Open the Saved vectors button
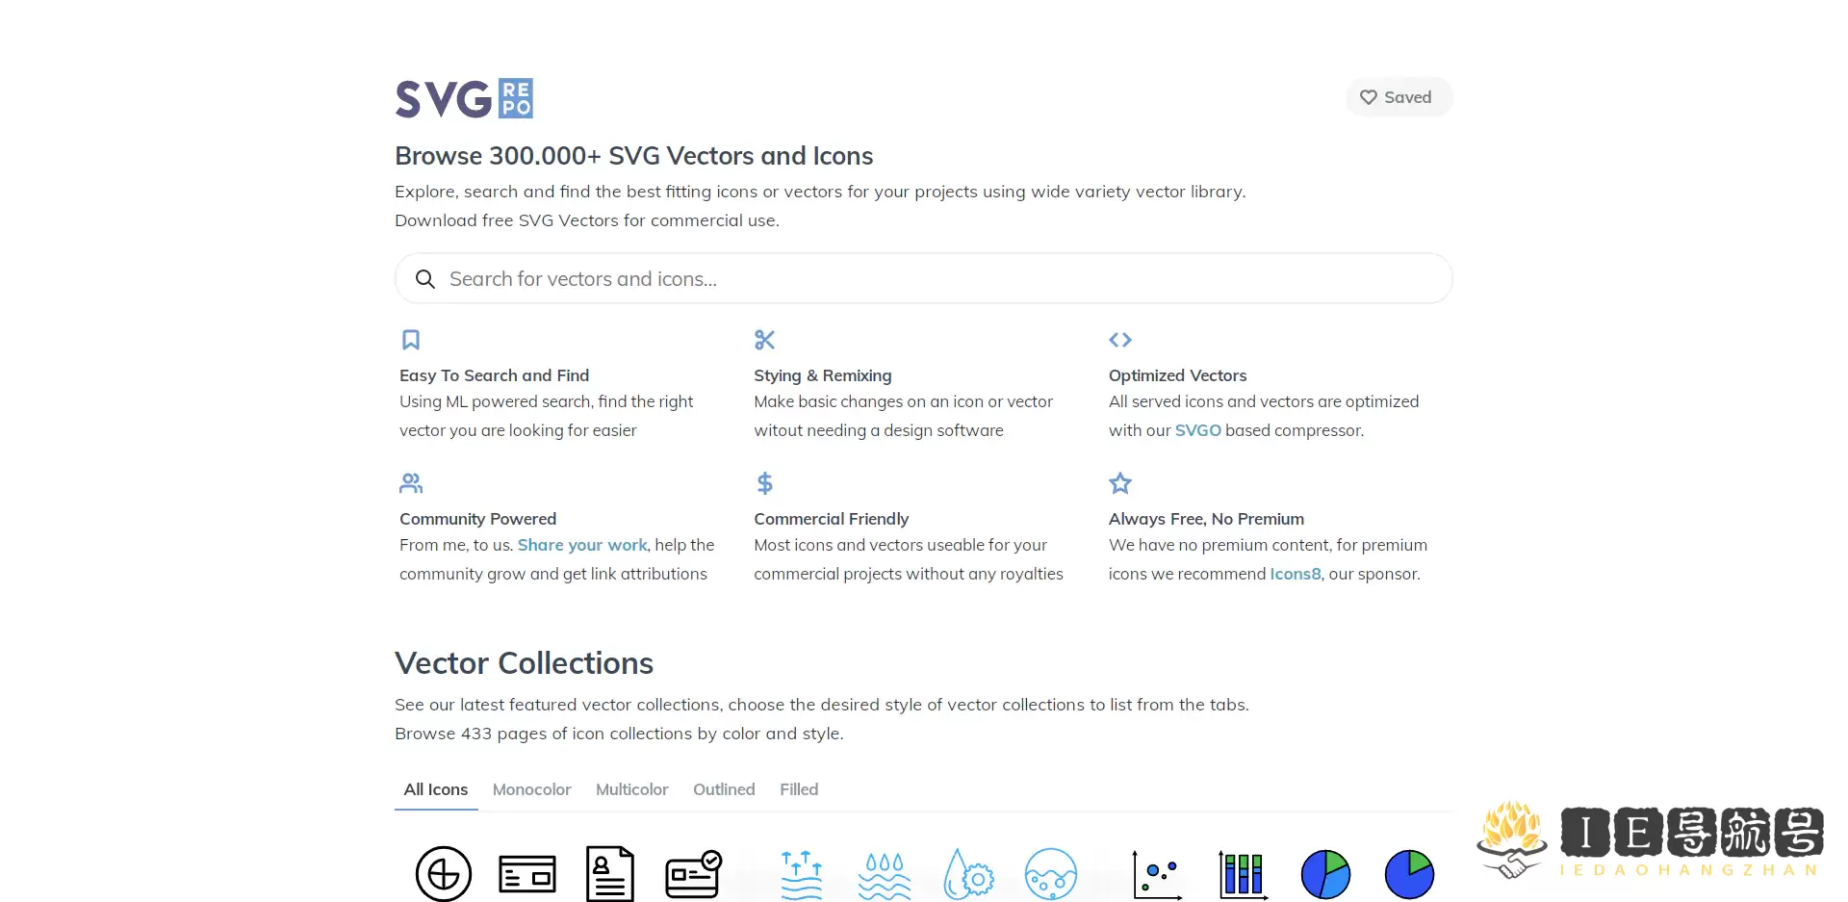Viewport: 1848px width, 902px height. [x=1398, y=97]
